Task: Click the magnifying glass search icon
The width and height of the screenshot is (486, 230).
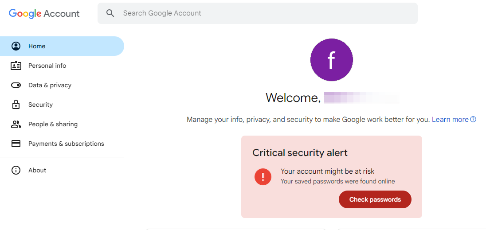Action: [110, 13]
